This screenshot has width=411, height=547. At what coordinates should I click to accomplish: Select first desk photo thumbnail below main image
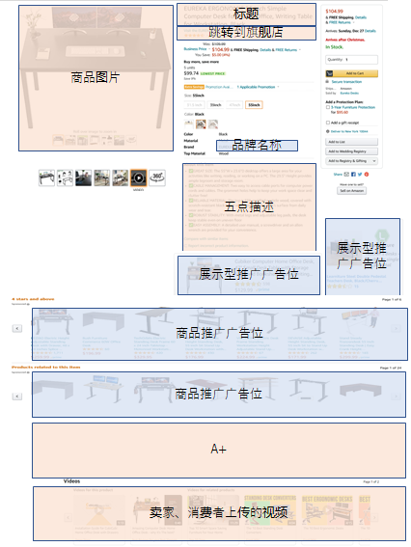click(46, 178)
